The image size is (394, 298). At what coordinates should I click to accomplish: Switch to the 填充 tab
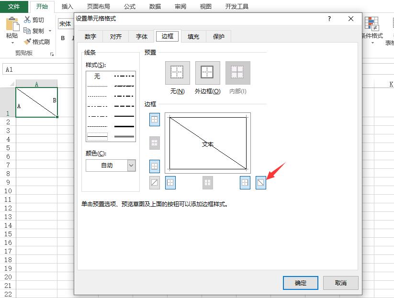coord(193,37)
